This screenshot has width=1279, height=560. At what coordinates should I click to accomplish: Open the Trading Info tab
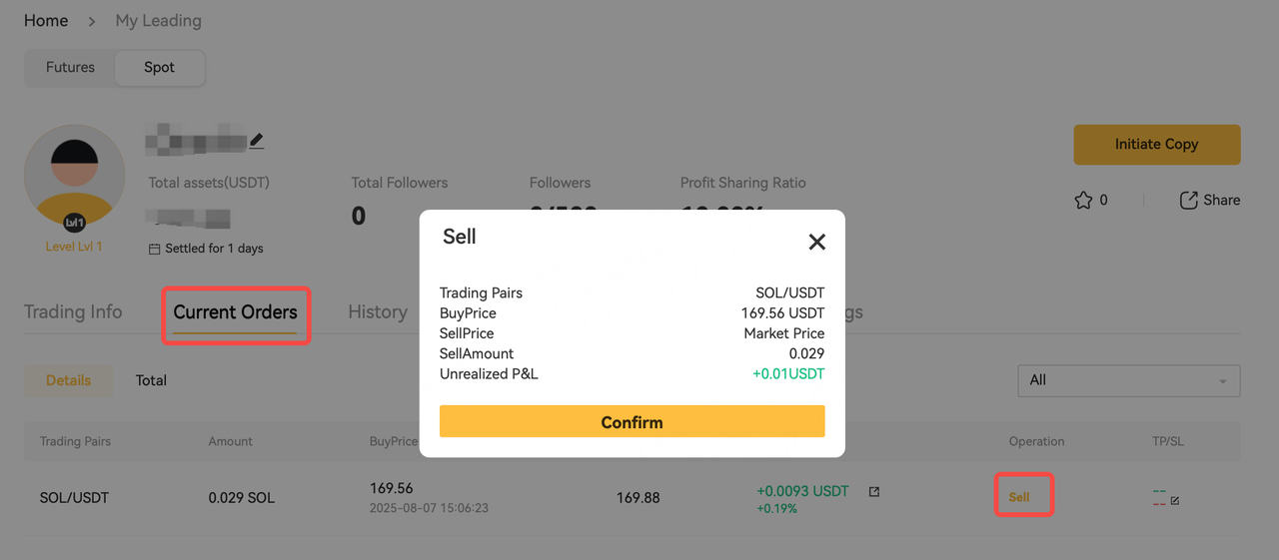coord(73,312)
